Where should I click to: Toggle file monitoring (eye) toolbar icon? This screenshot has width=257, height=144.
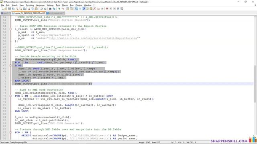102,9
